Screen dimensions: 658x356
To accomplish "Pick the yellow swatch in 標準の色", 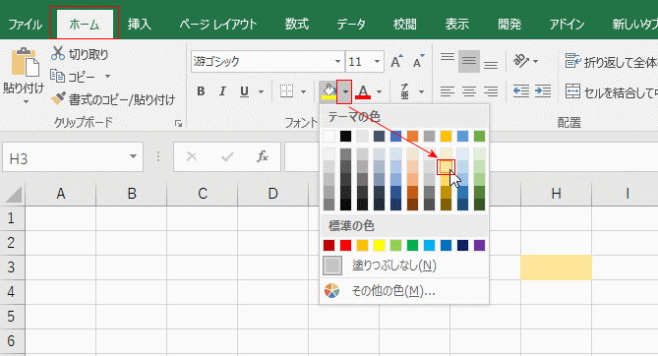I will 379,245.
